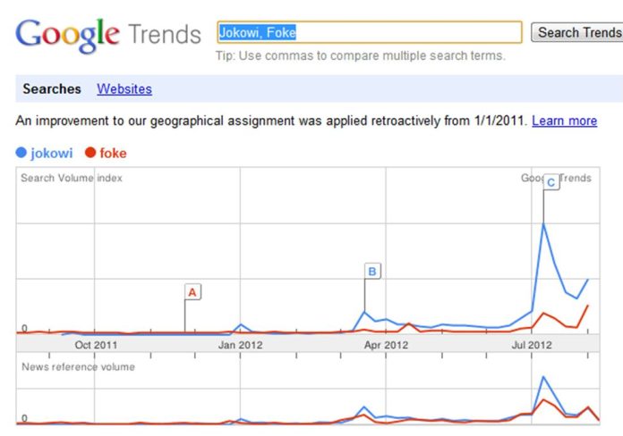Click the Jan 2012 axis label
Viewport: 623px width, 436px height.
pos(240,344)
